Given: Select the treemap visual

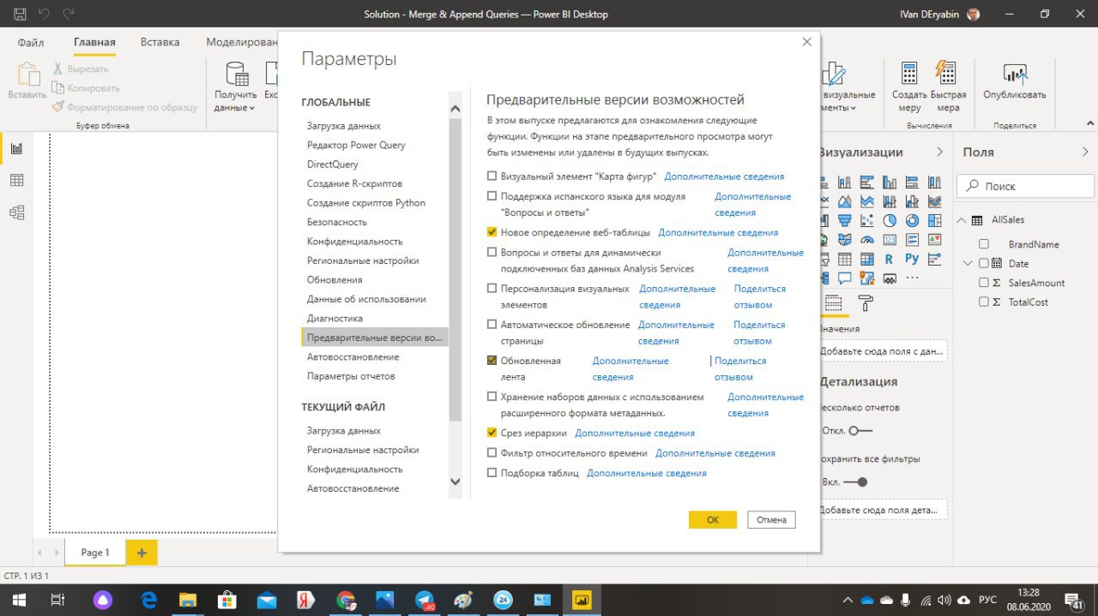Looking at the screenshot, I should (935, 220).
